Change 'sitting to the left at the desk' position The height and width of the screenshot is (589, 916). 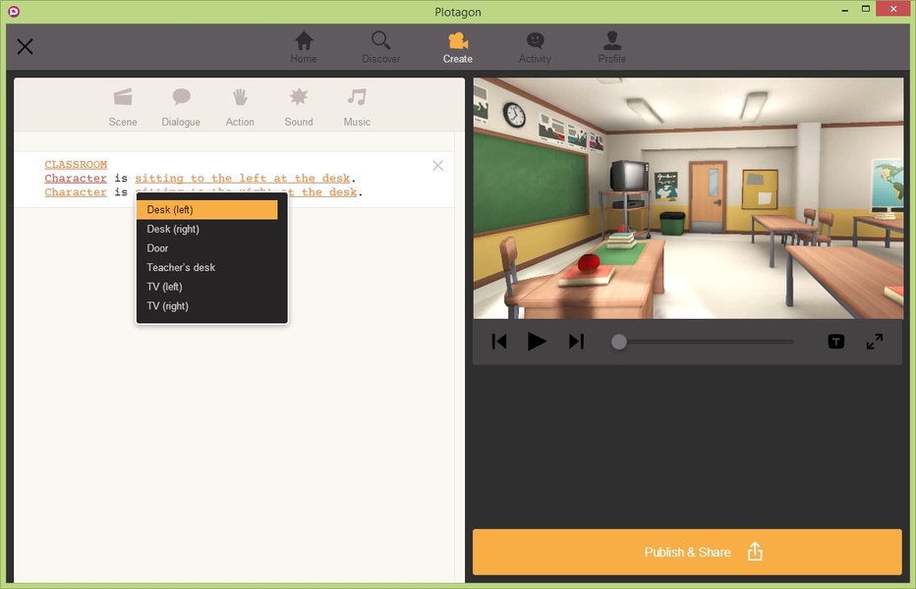click(x=242, y=179)
